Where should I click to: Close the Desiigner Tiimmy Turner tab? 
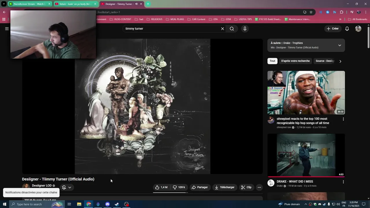(141, 4)
